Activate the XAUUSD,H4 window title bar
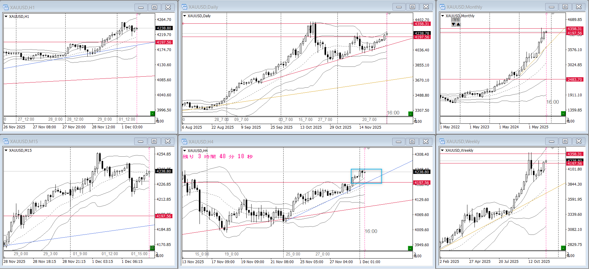 (277, 142)
